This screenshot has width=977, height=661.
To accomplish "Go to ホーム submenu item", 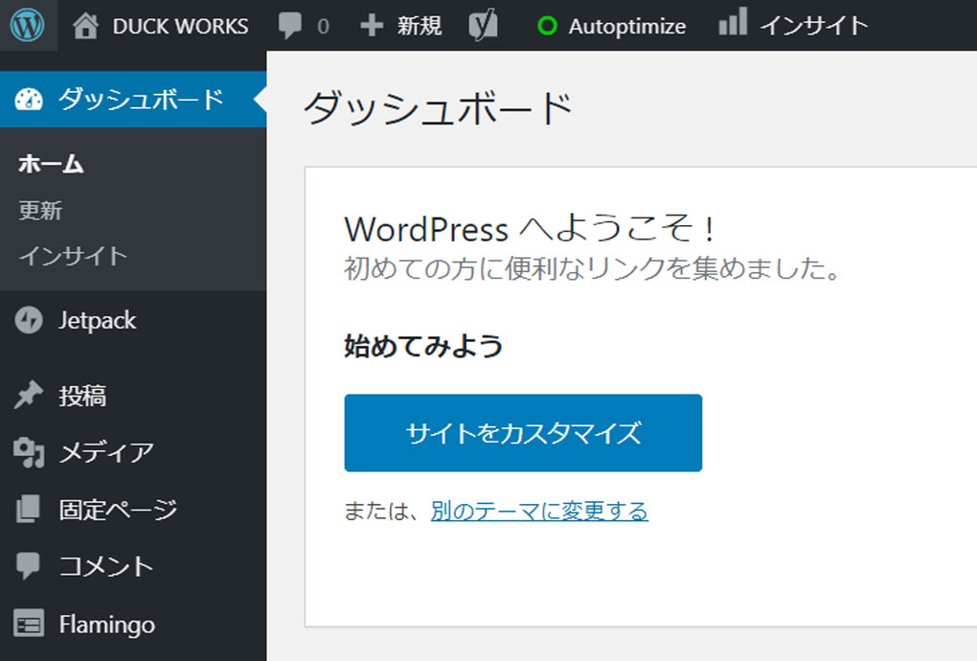I will pos(51,165).
